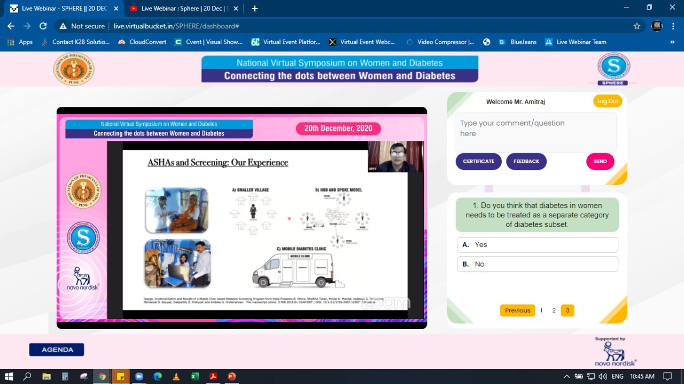Bookmark this page using the star icon
This screenshot has width=684, height=384.
[636, 26]
